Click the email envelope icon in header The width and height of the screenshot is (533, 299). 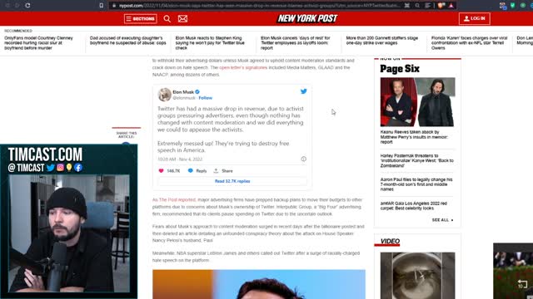click(x=182, y=18)
